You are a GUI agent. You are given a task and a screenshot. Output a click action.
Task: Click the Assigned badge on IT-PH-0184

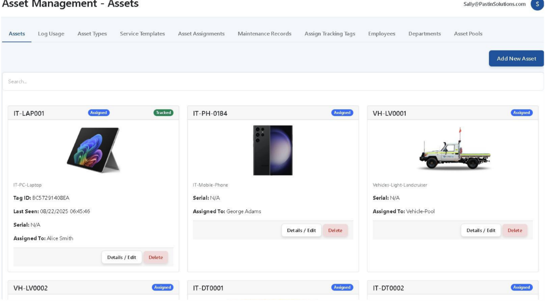click(342, 112)
